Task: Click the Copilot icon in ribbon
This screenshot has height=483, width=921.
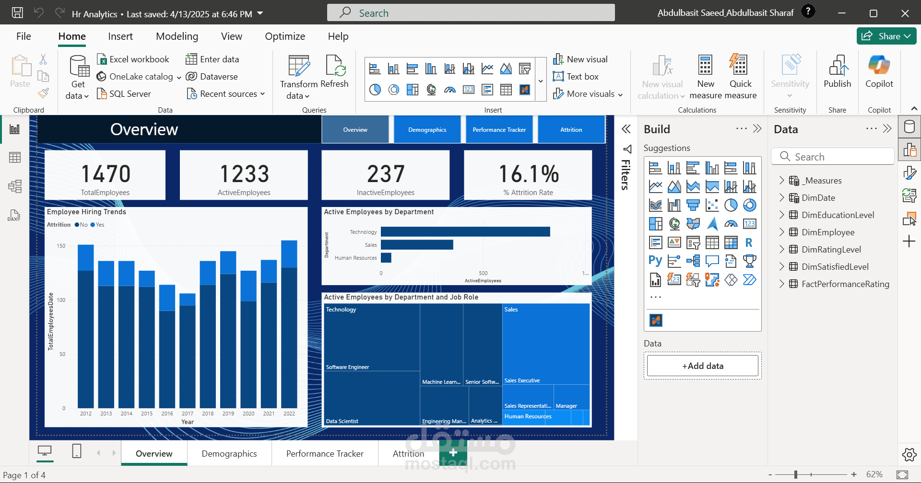Action: [879, 65]
